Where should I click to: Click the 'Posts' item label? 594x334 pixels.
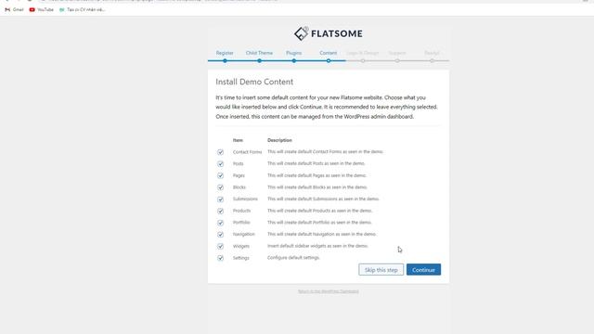[238, 163]
